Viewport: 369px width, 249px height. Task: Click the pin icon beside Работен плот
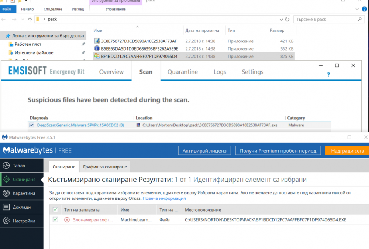[x=83, y=44]
